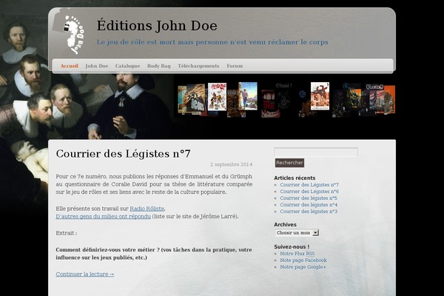Visit the Forum menu item

click(x=235, y=66)
